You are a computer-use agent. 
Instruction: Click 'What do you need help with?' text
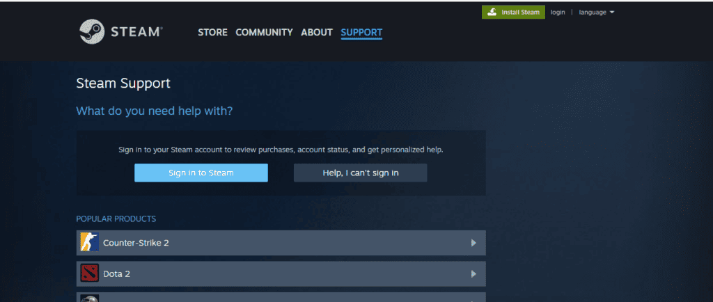tap(154, 111)
